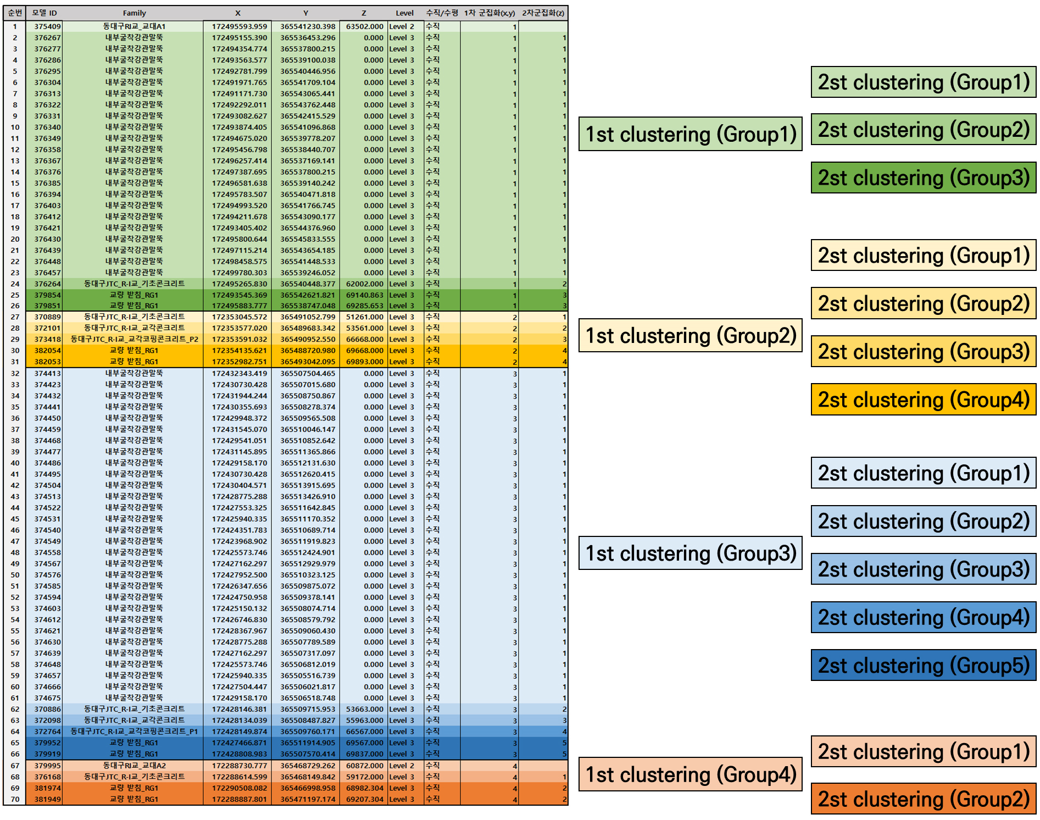Click the "X" column header
1040x820 pixels.
point(237,13)
